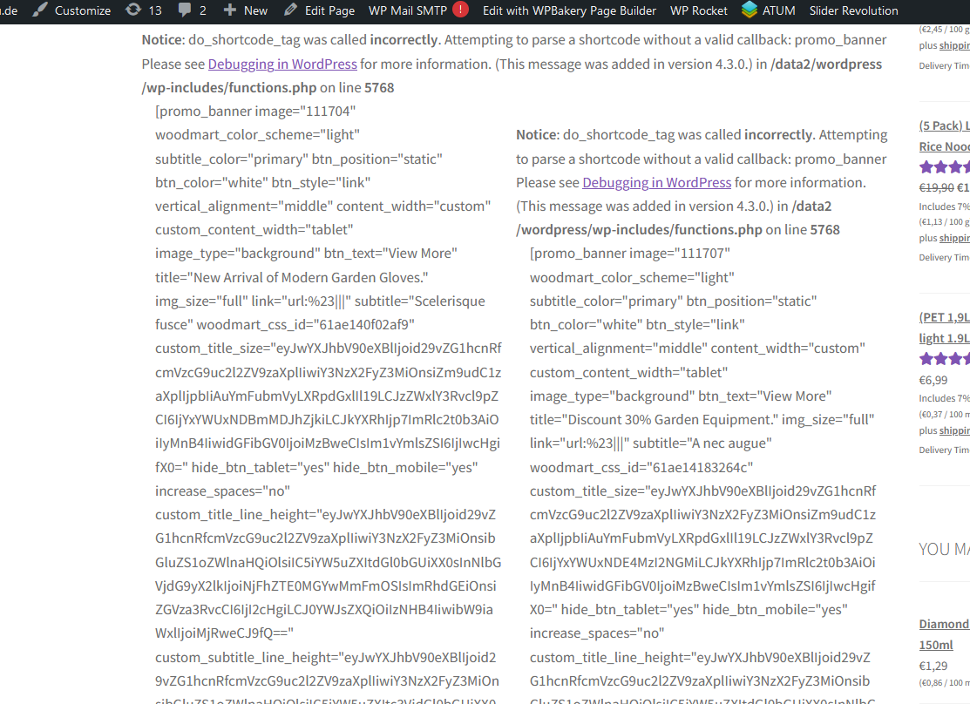Open the Slider Revolution menu
970x704 pixels.
point(854,10)
